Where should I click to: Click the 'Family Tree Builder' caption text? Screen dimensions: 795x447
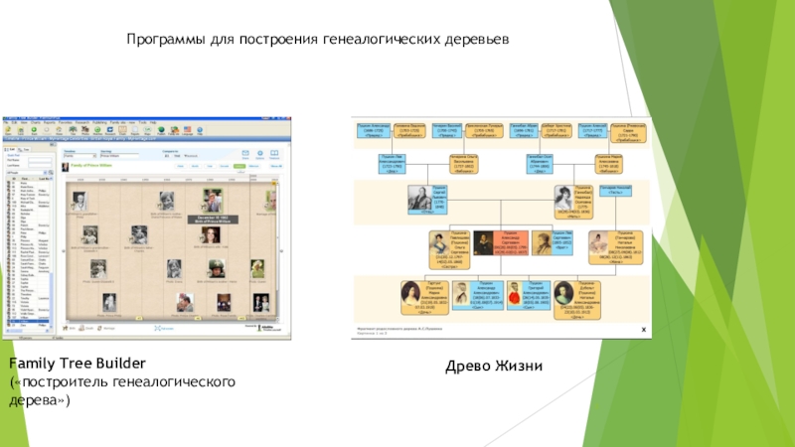[x=78, y=363]
